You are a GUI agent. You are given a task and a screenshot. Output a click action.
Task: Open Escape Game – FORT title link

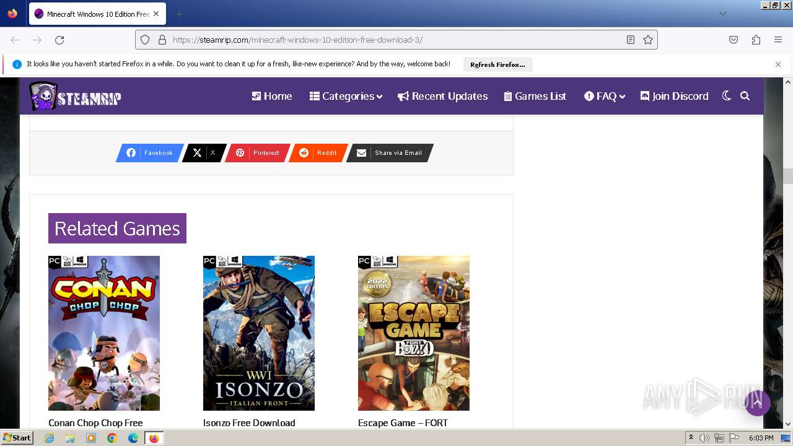click(403, 423)
